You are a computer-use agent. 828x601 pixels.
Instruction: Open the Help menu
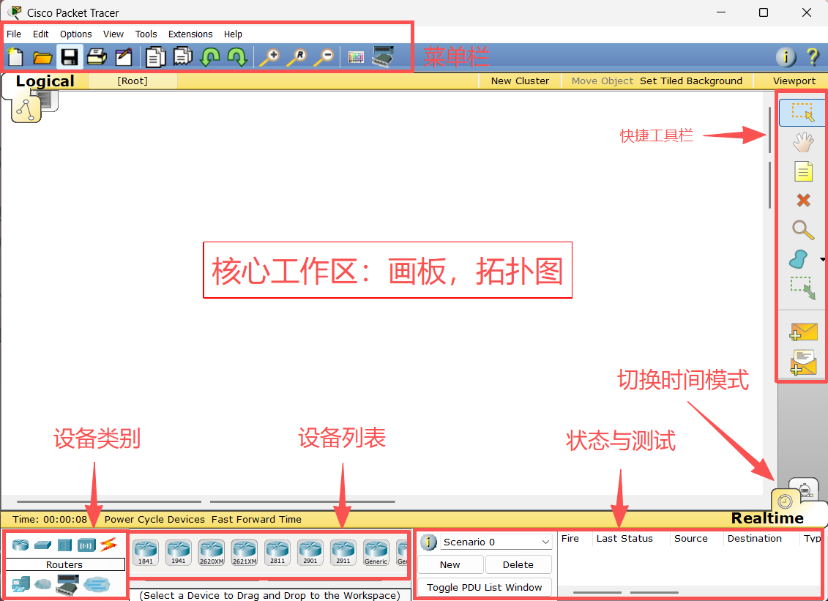coord(233,34)
